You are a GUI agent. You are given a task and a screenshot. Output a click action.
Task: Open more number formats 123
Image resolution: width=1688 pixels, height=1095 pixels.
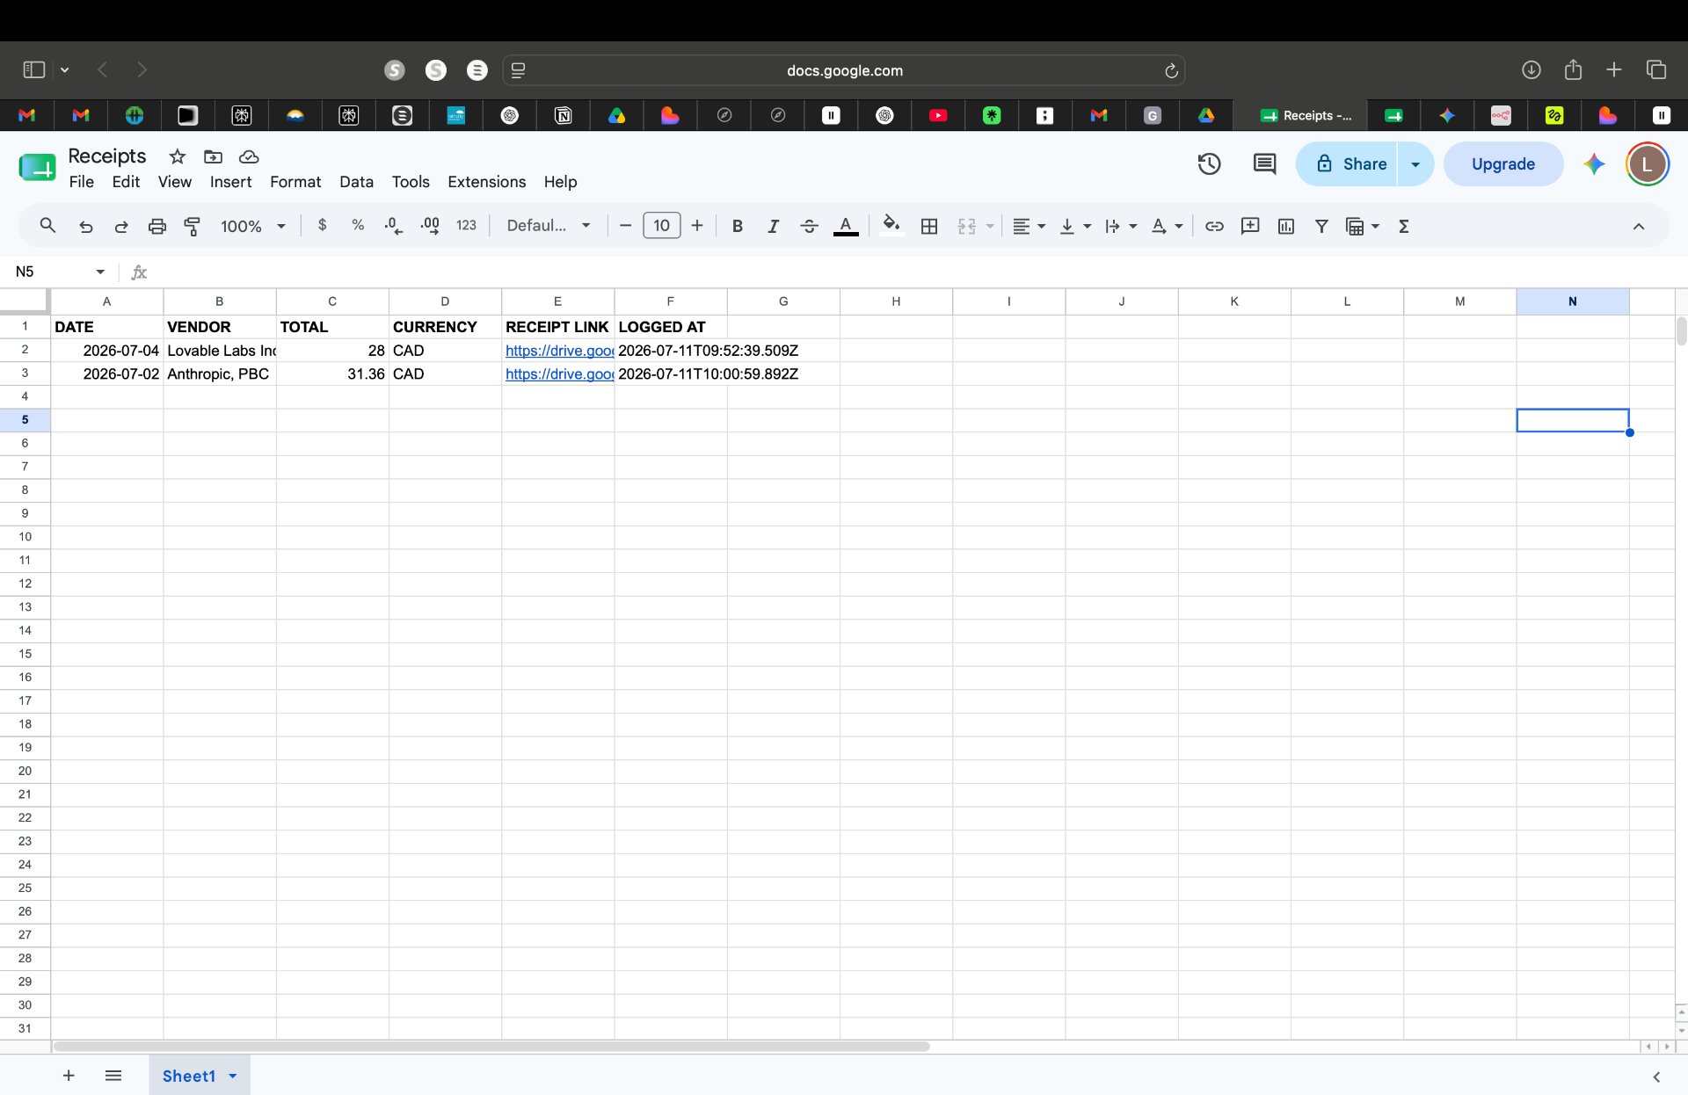(466, 225)
